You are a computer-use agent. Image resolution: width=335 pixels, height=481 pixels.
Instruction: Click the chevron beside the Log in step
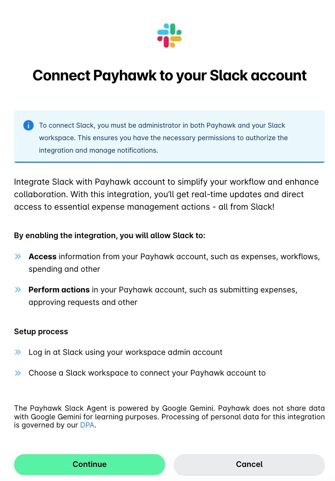[18, 352]
